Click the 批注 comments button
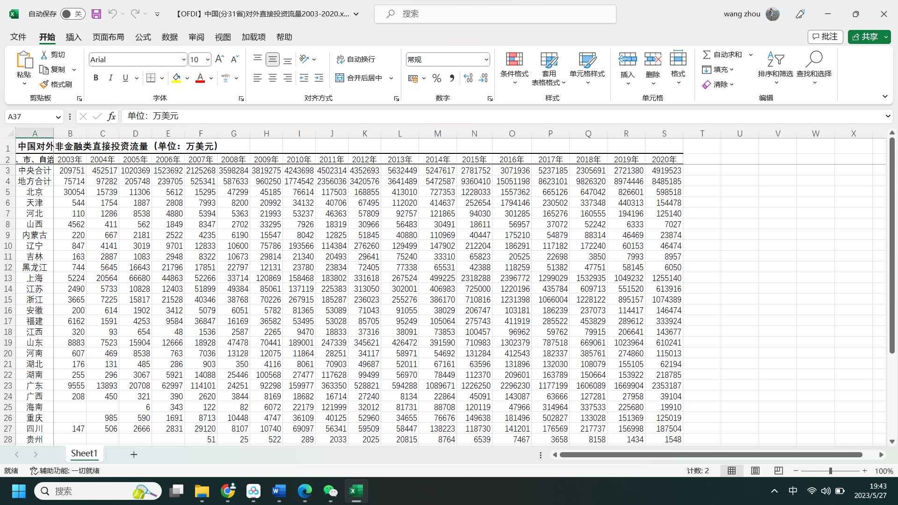 point(825,37)
